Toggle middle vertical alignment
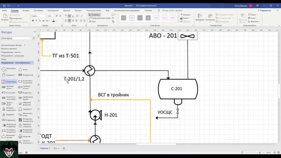 tap(69, 16)
